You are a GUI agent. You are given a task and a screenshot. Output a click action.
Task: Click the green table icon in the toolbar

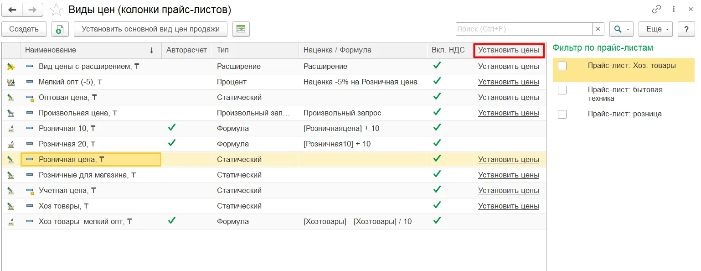[241, 29]
